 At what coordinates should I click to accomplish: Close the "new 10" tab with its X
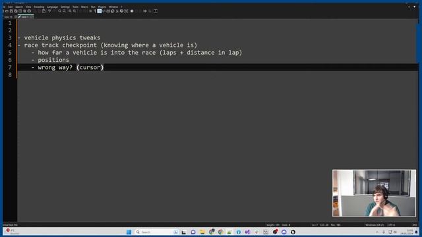click(x=16, y=17)
